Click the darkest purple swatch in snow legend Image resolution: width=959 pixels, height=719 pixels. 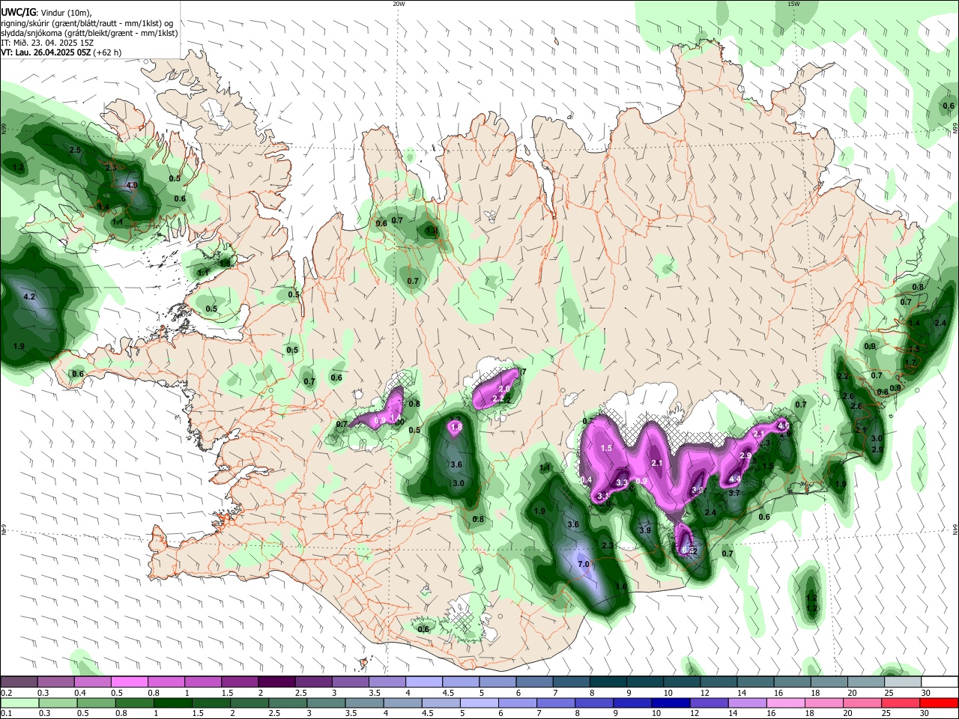[x=276, y=682]
